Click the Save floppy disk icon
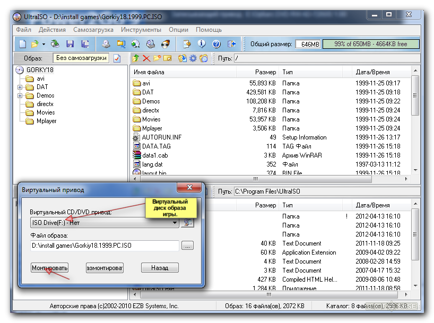 click(70, 43)
